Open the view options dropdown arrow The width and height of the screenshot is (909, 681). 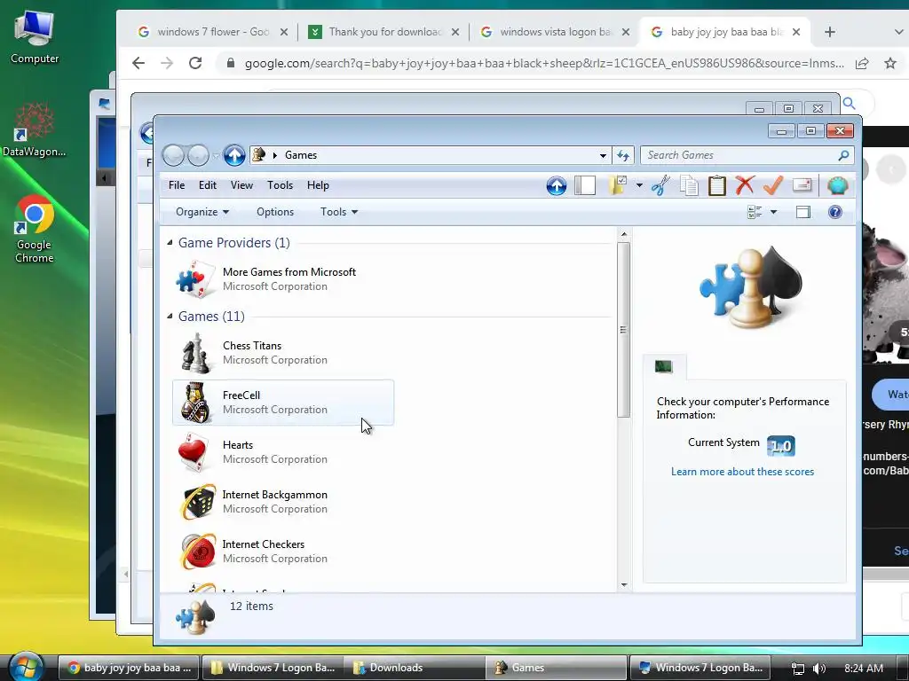(x=773, y=212)
